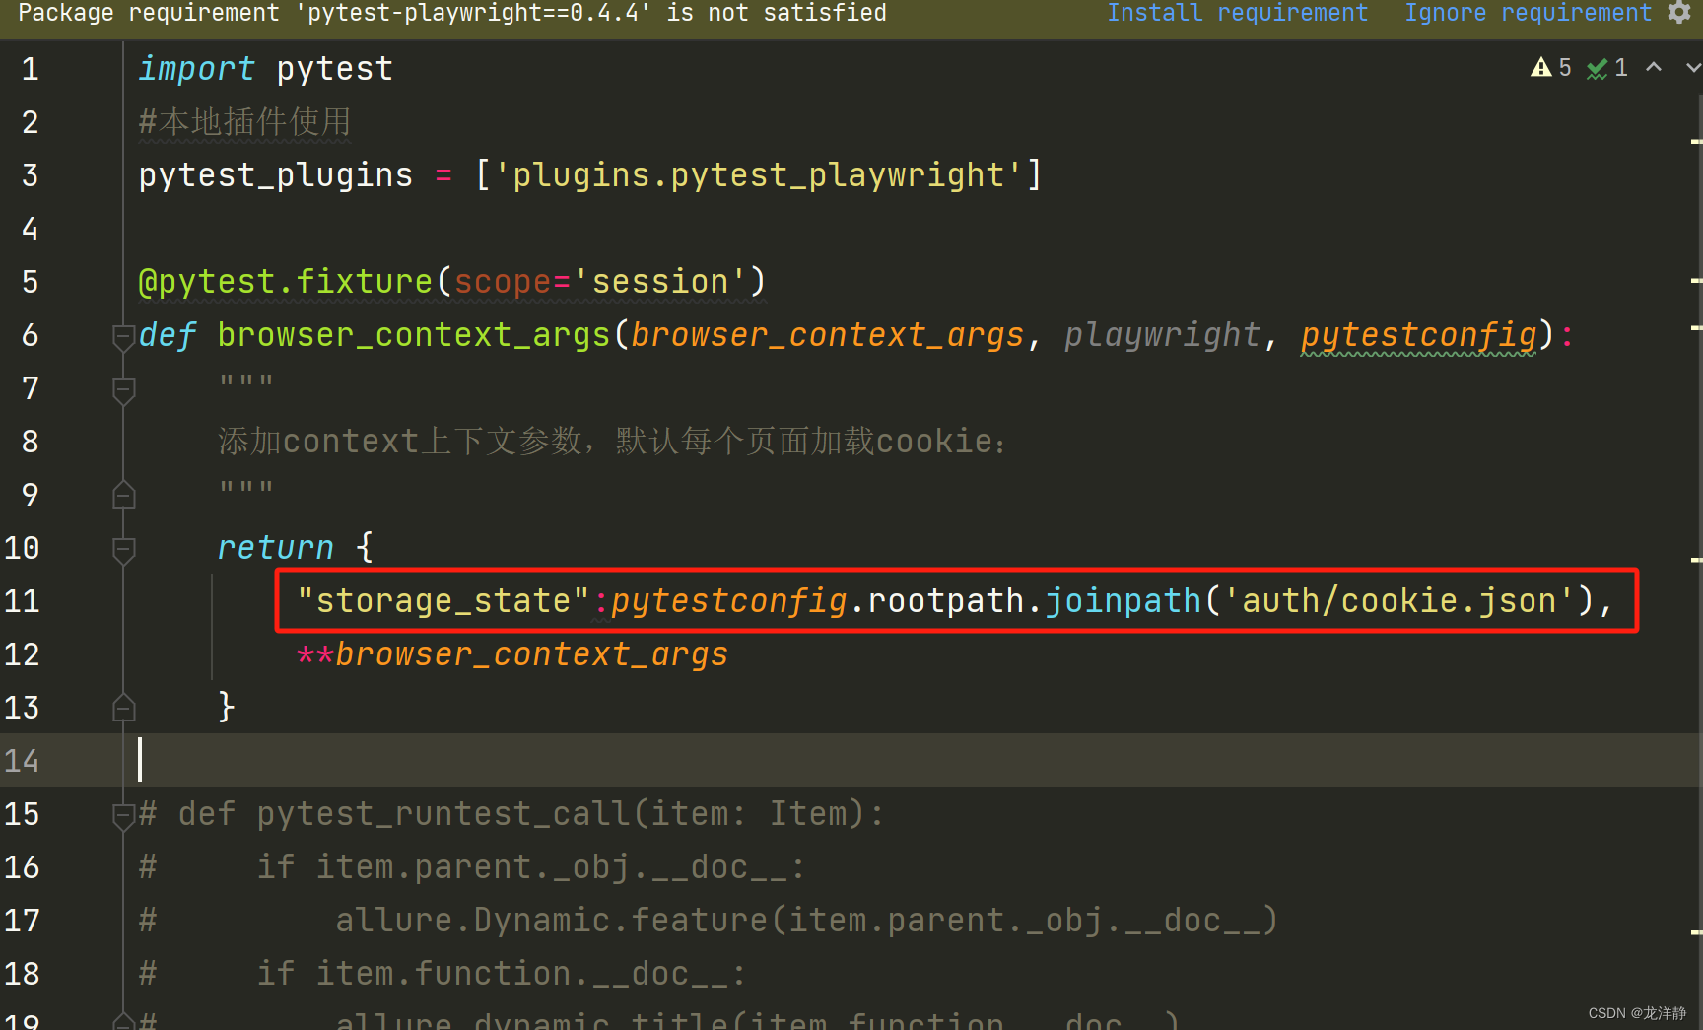Click the 'plugins.pytest_playwright' string
The width and height of the screenshot is (1703, 1030).
point(758,175)
